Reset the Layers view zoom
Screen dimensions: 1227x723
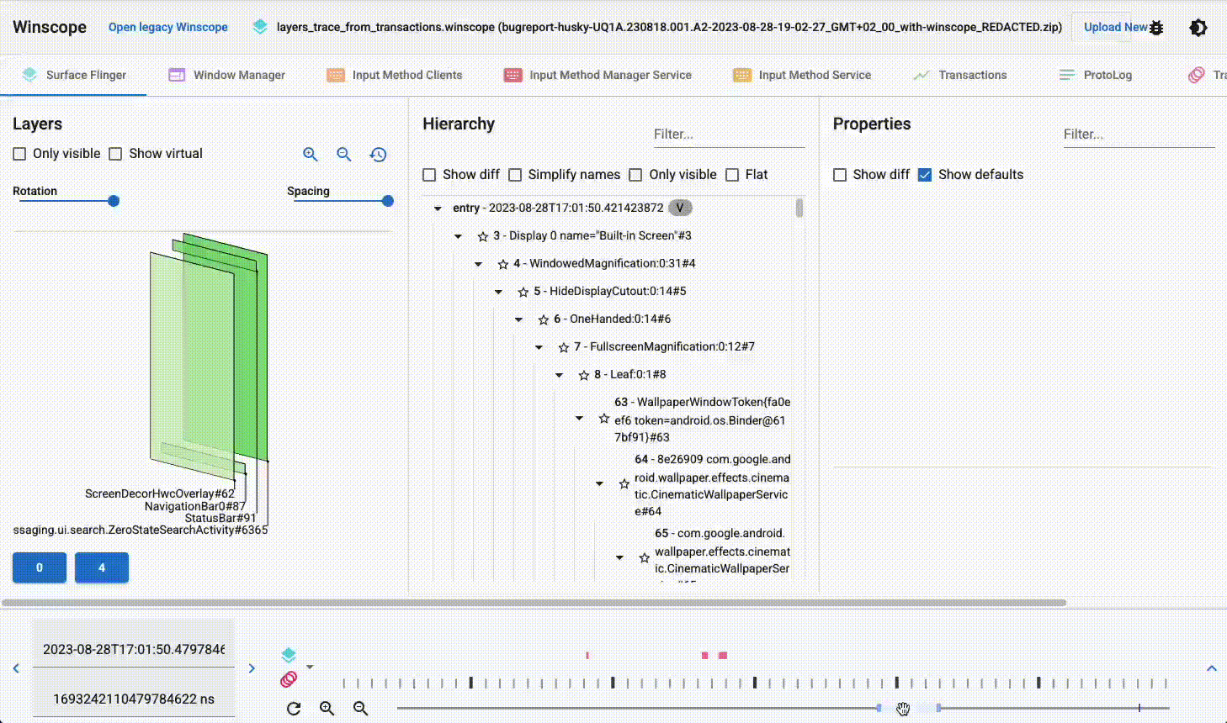pos(378,154)
